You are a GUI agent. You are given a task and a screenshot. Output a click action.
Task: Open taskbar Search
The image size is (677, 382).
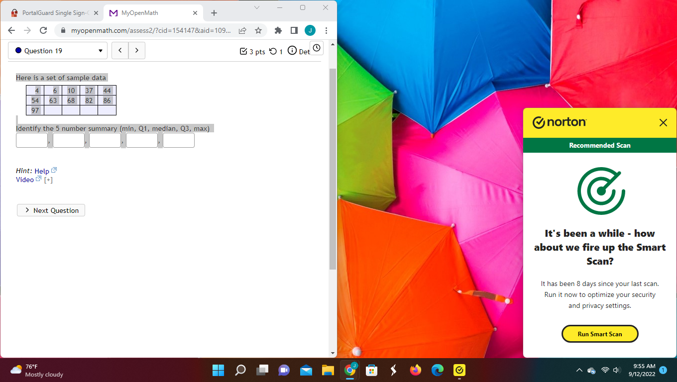[x=240, y=370]
